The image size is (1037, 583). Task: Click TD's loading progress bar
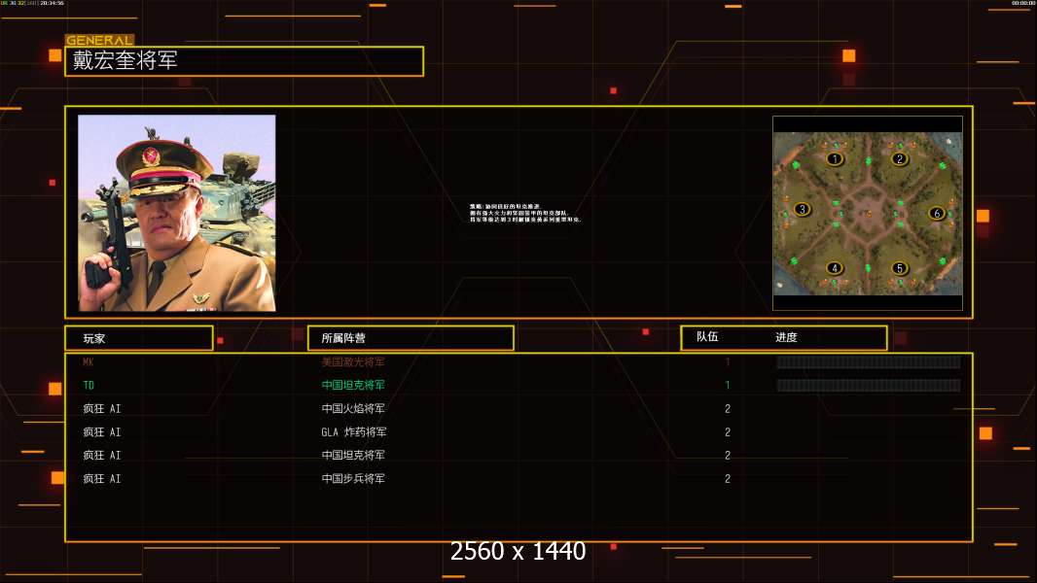pos(869,385)
